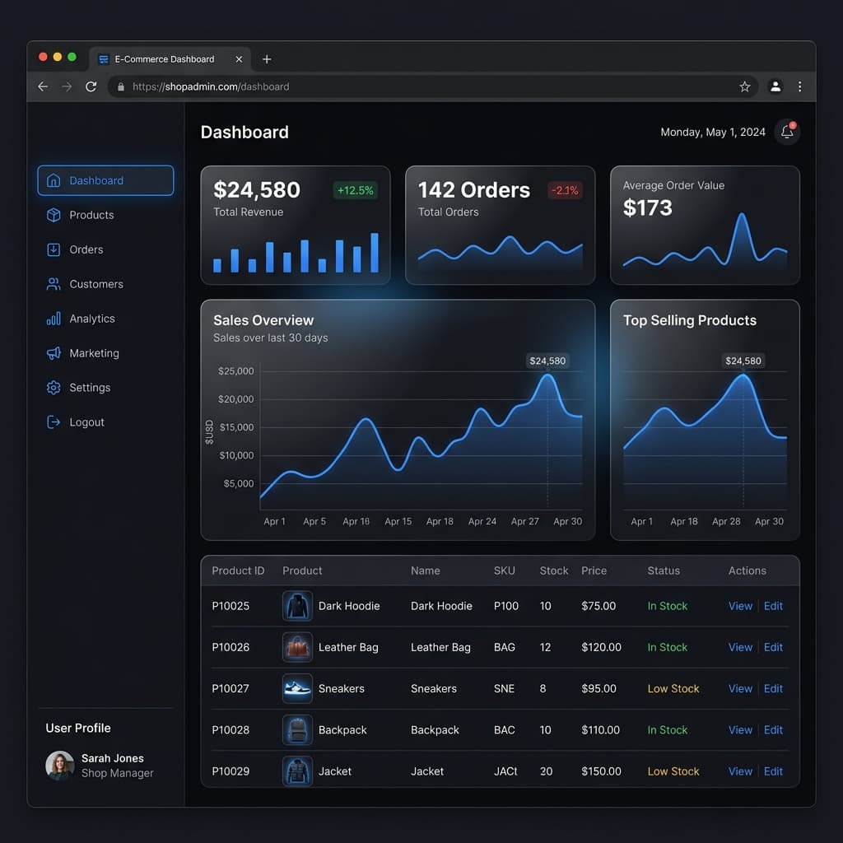Open the browser three-dot menu

(x=799, y=86)
